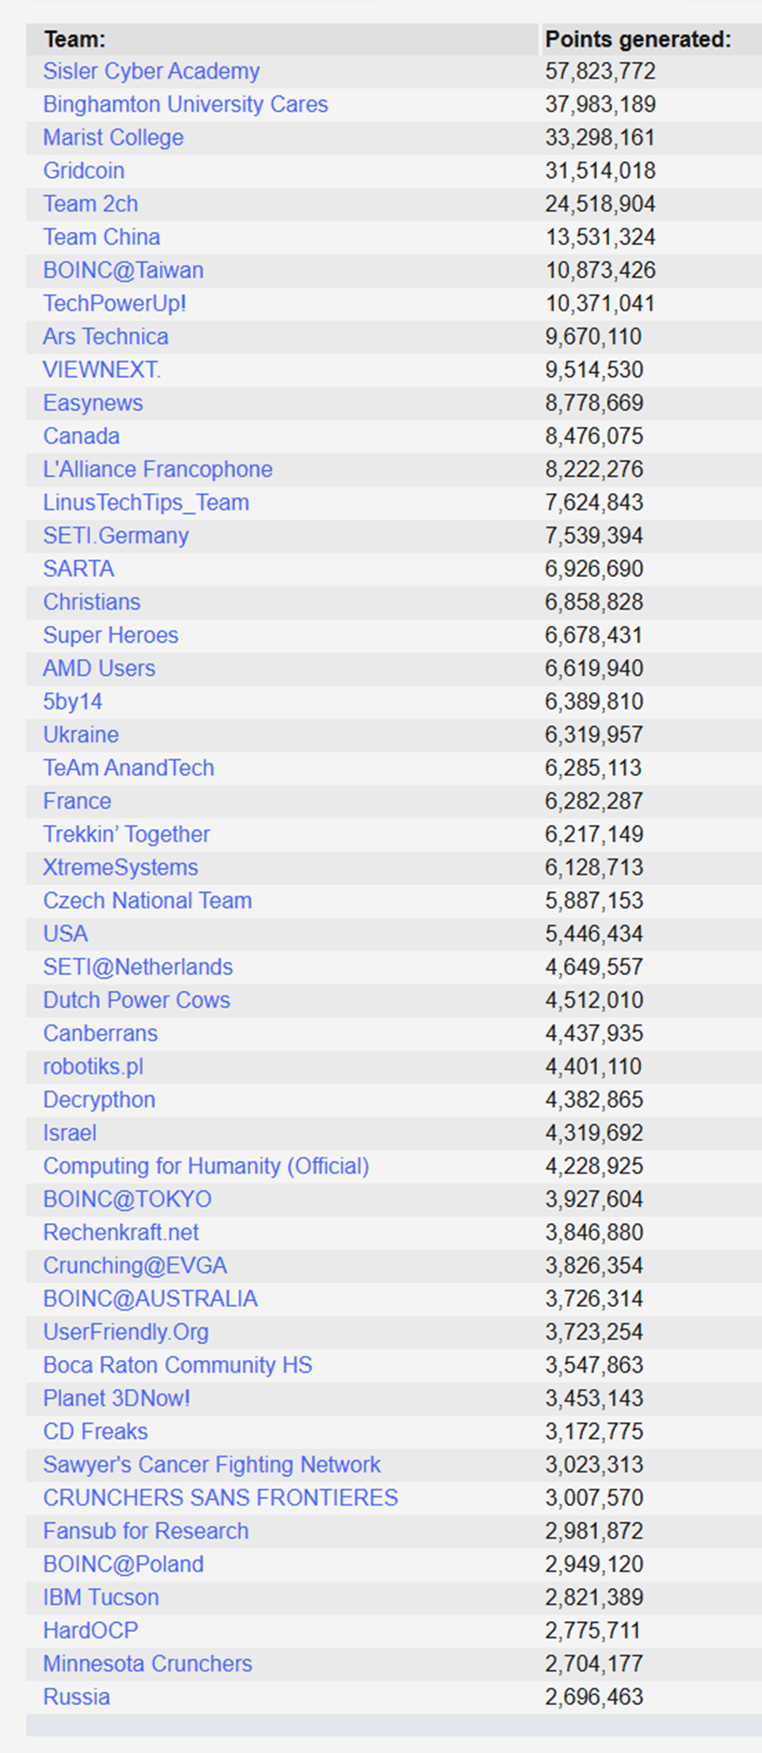The image size is (762, 1753).
Task: Open Dutch Power Cows team page
Action: point(136,1001)
